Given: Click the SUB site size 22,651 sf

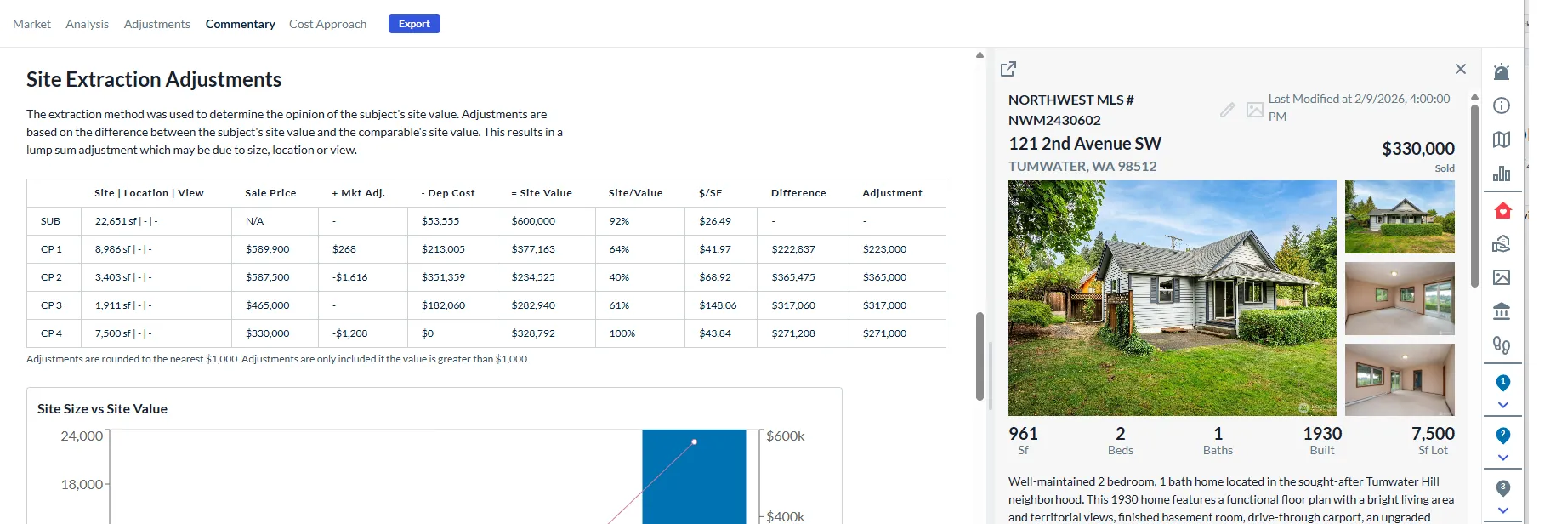Looking at the screenshot, I should click(127, 221).
